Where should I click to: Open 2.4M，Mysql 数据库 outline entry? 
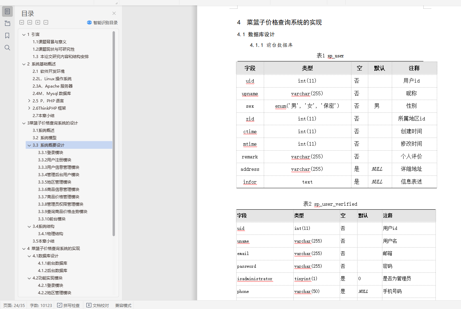tap(52, 94)
